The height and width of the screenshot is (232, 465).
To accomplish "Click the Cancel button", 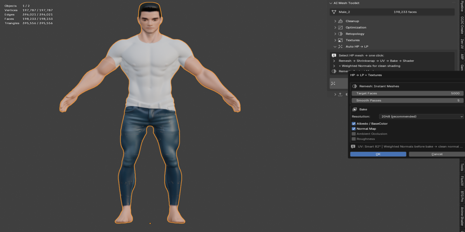I will (x=437, y=154).
